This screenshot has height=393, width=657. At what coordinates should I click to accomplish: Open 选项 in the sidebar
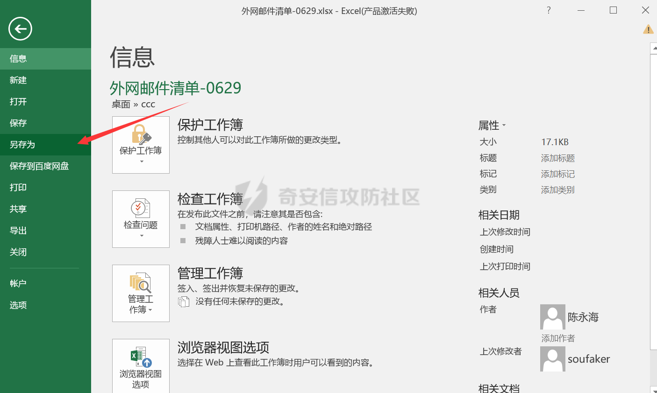(45, 305)
